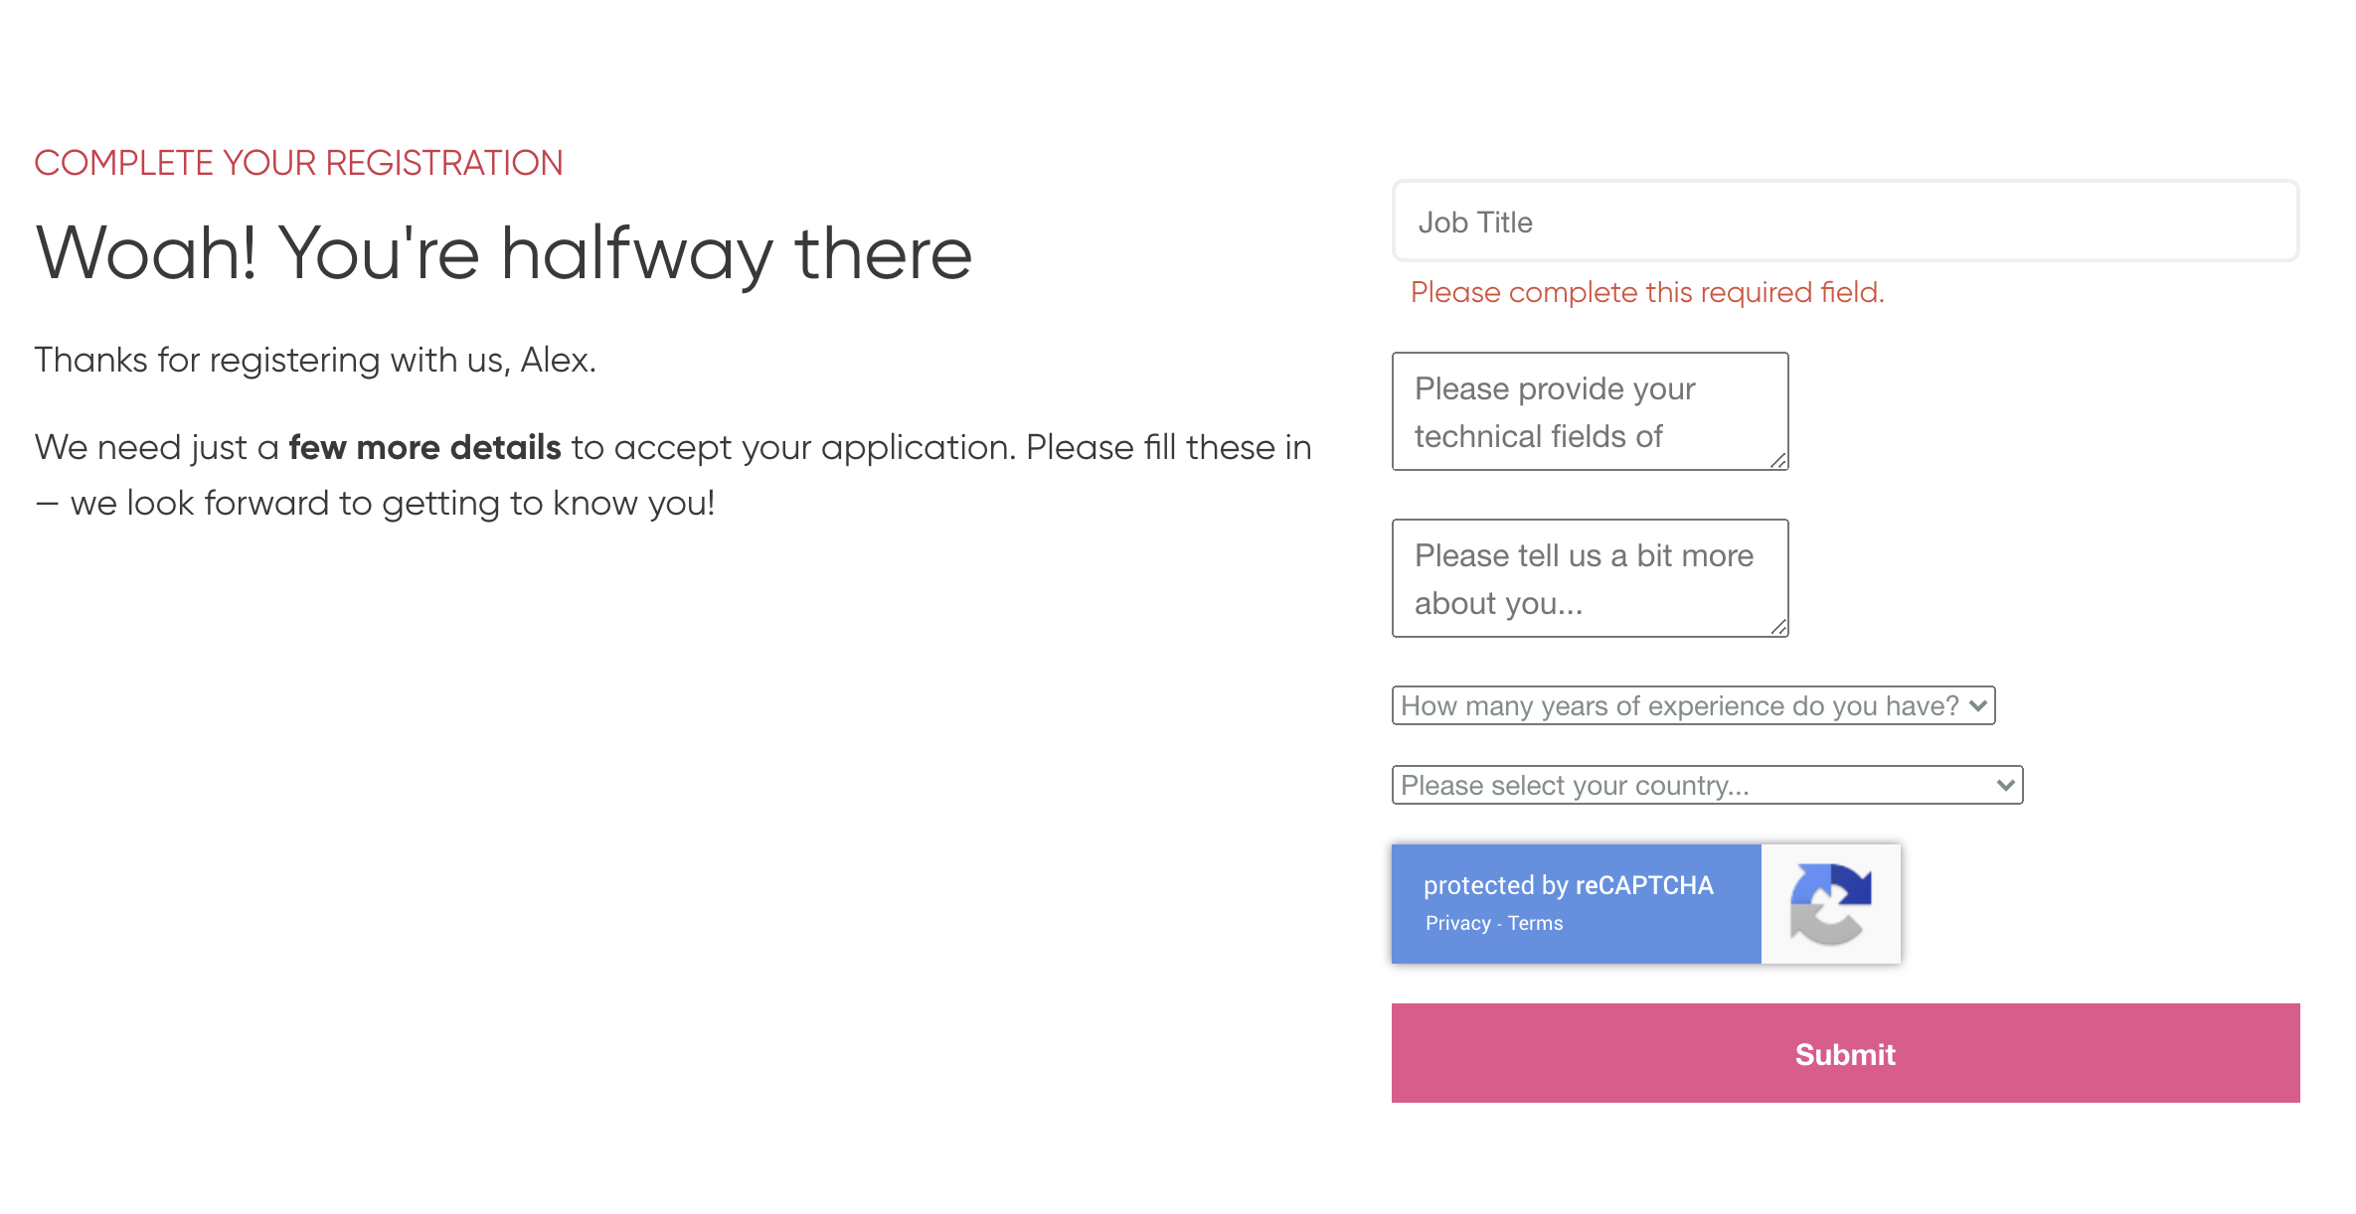Screen dimensions: 2356x1214
Task: Click the 'we look forward to getting to know you' text
Action: (392, 503)
